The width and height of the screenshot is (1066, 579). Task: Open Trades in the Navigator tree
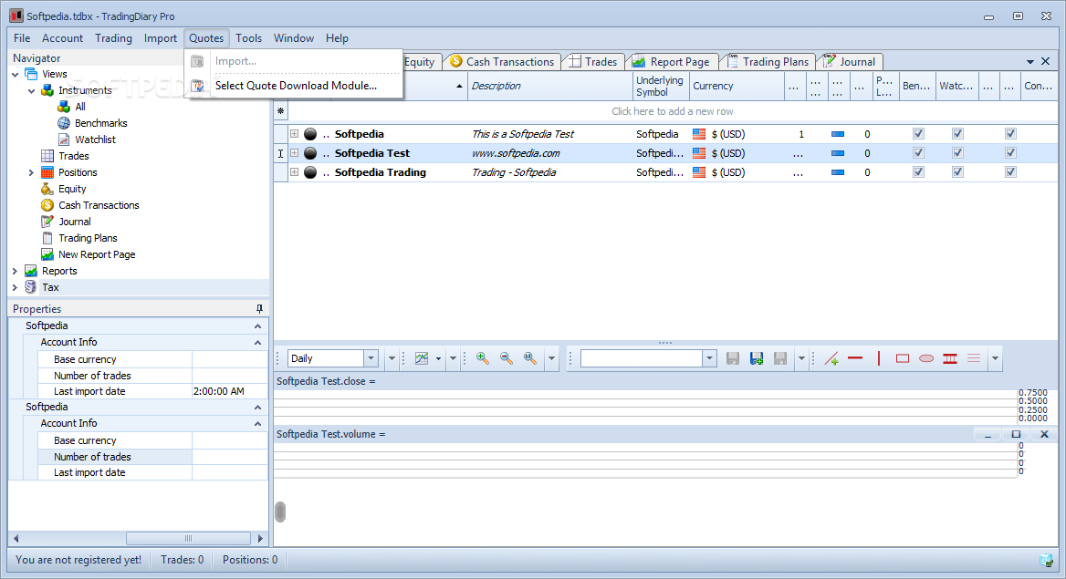click(x=73, y=156)
